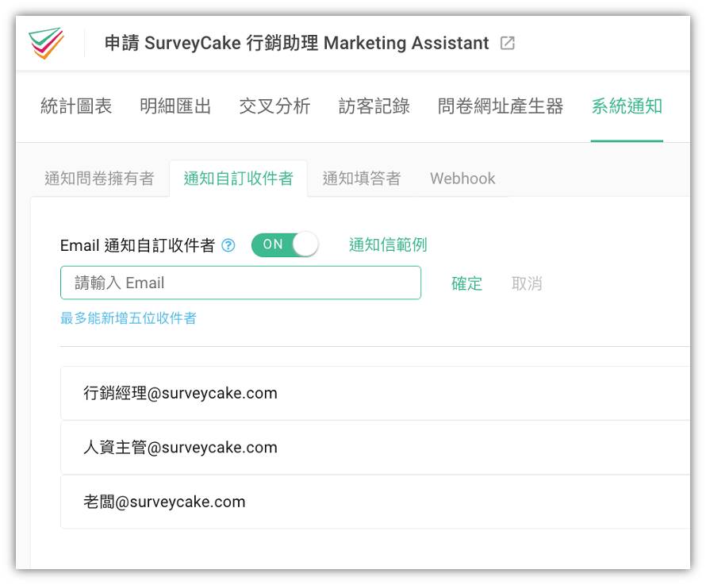Select recipient 人資主管@surveycake.com row
This screenshot has width=706, height=585.
[x=375, y=448]
